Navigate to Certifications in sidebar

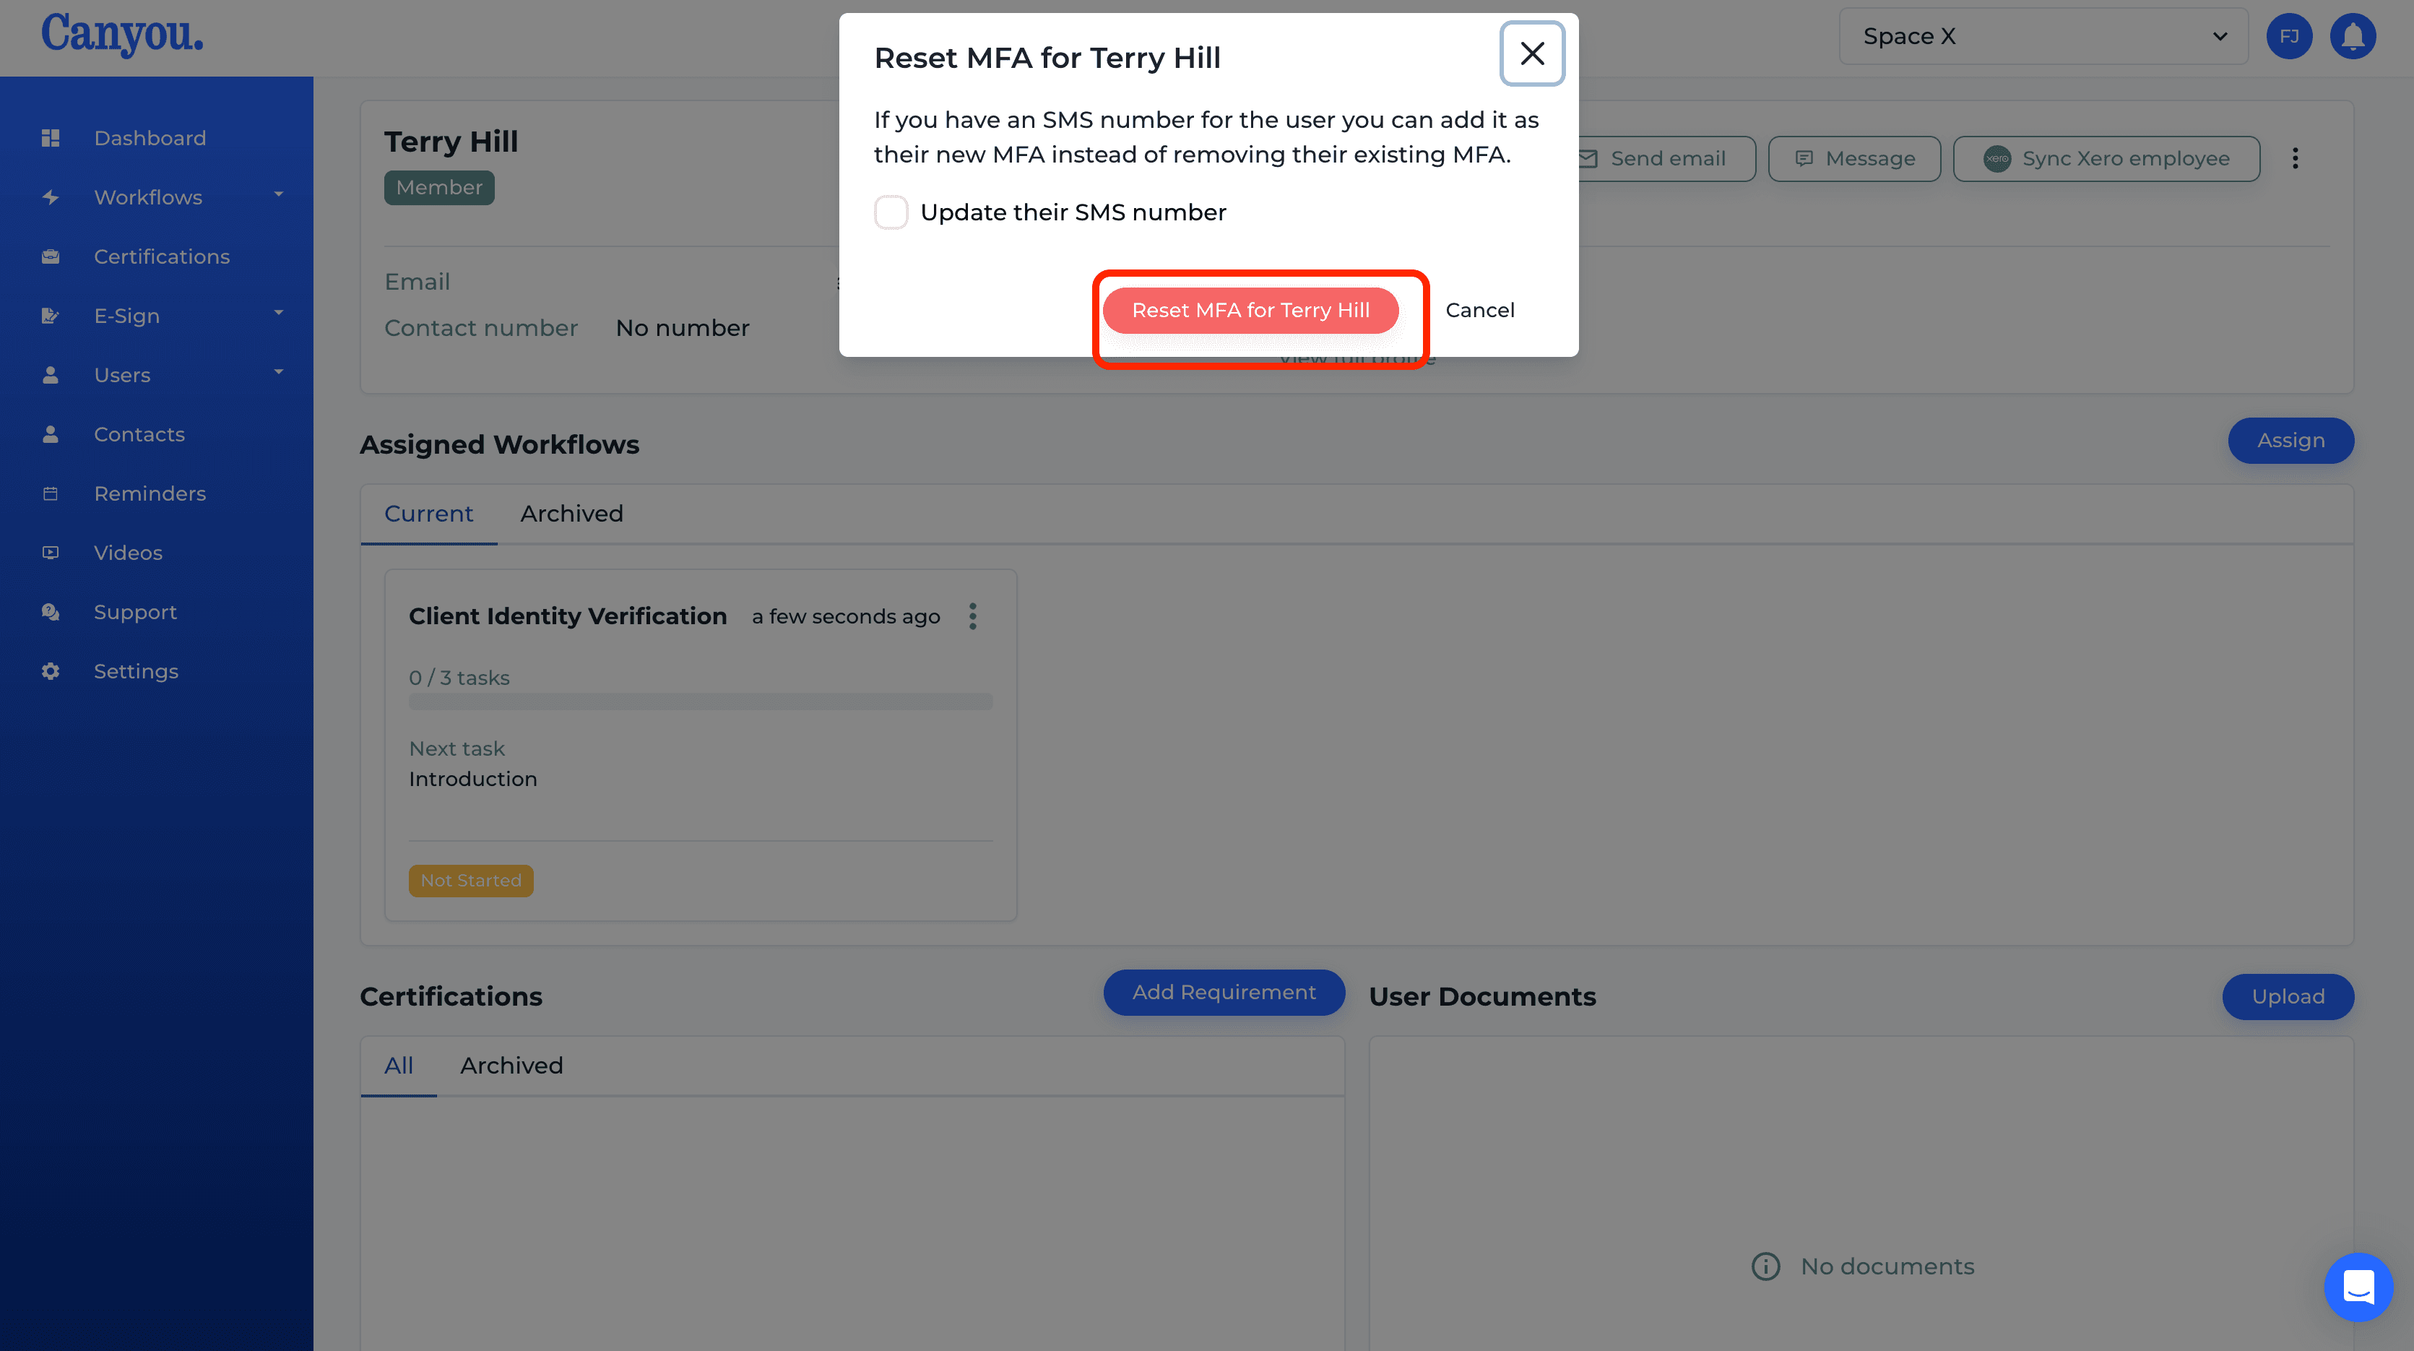coord(161,255)
